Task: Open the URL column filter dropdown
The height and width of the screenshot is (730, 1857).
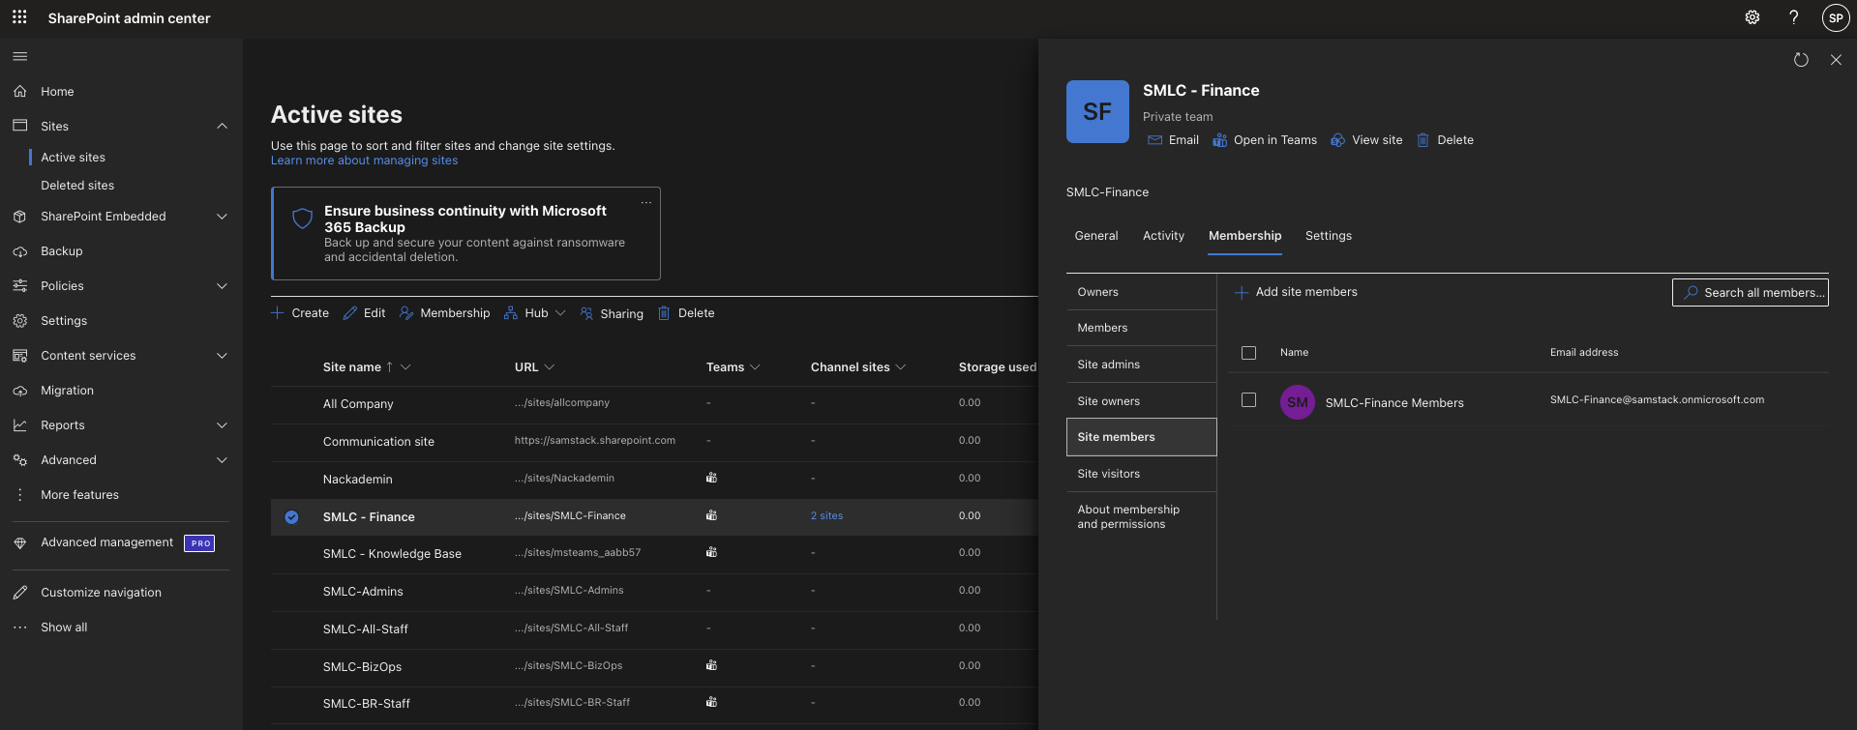Action: click(550, 367)
